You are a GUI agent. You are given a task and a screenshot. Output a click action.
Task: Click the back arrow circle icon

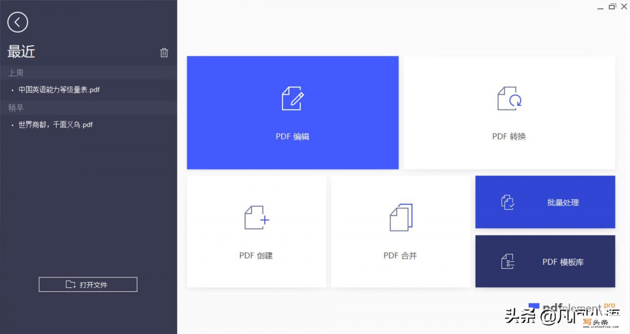(x=17, y=22)
